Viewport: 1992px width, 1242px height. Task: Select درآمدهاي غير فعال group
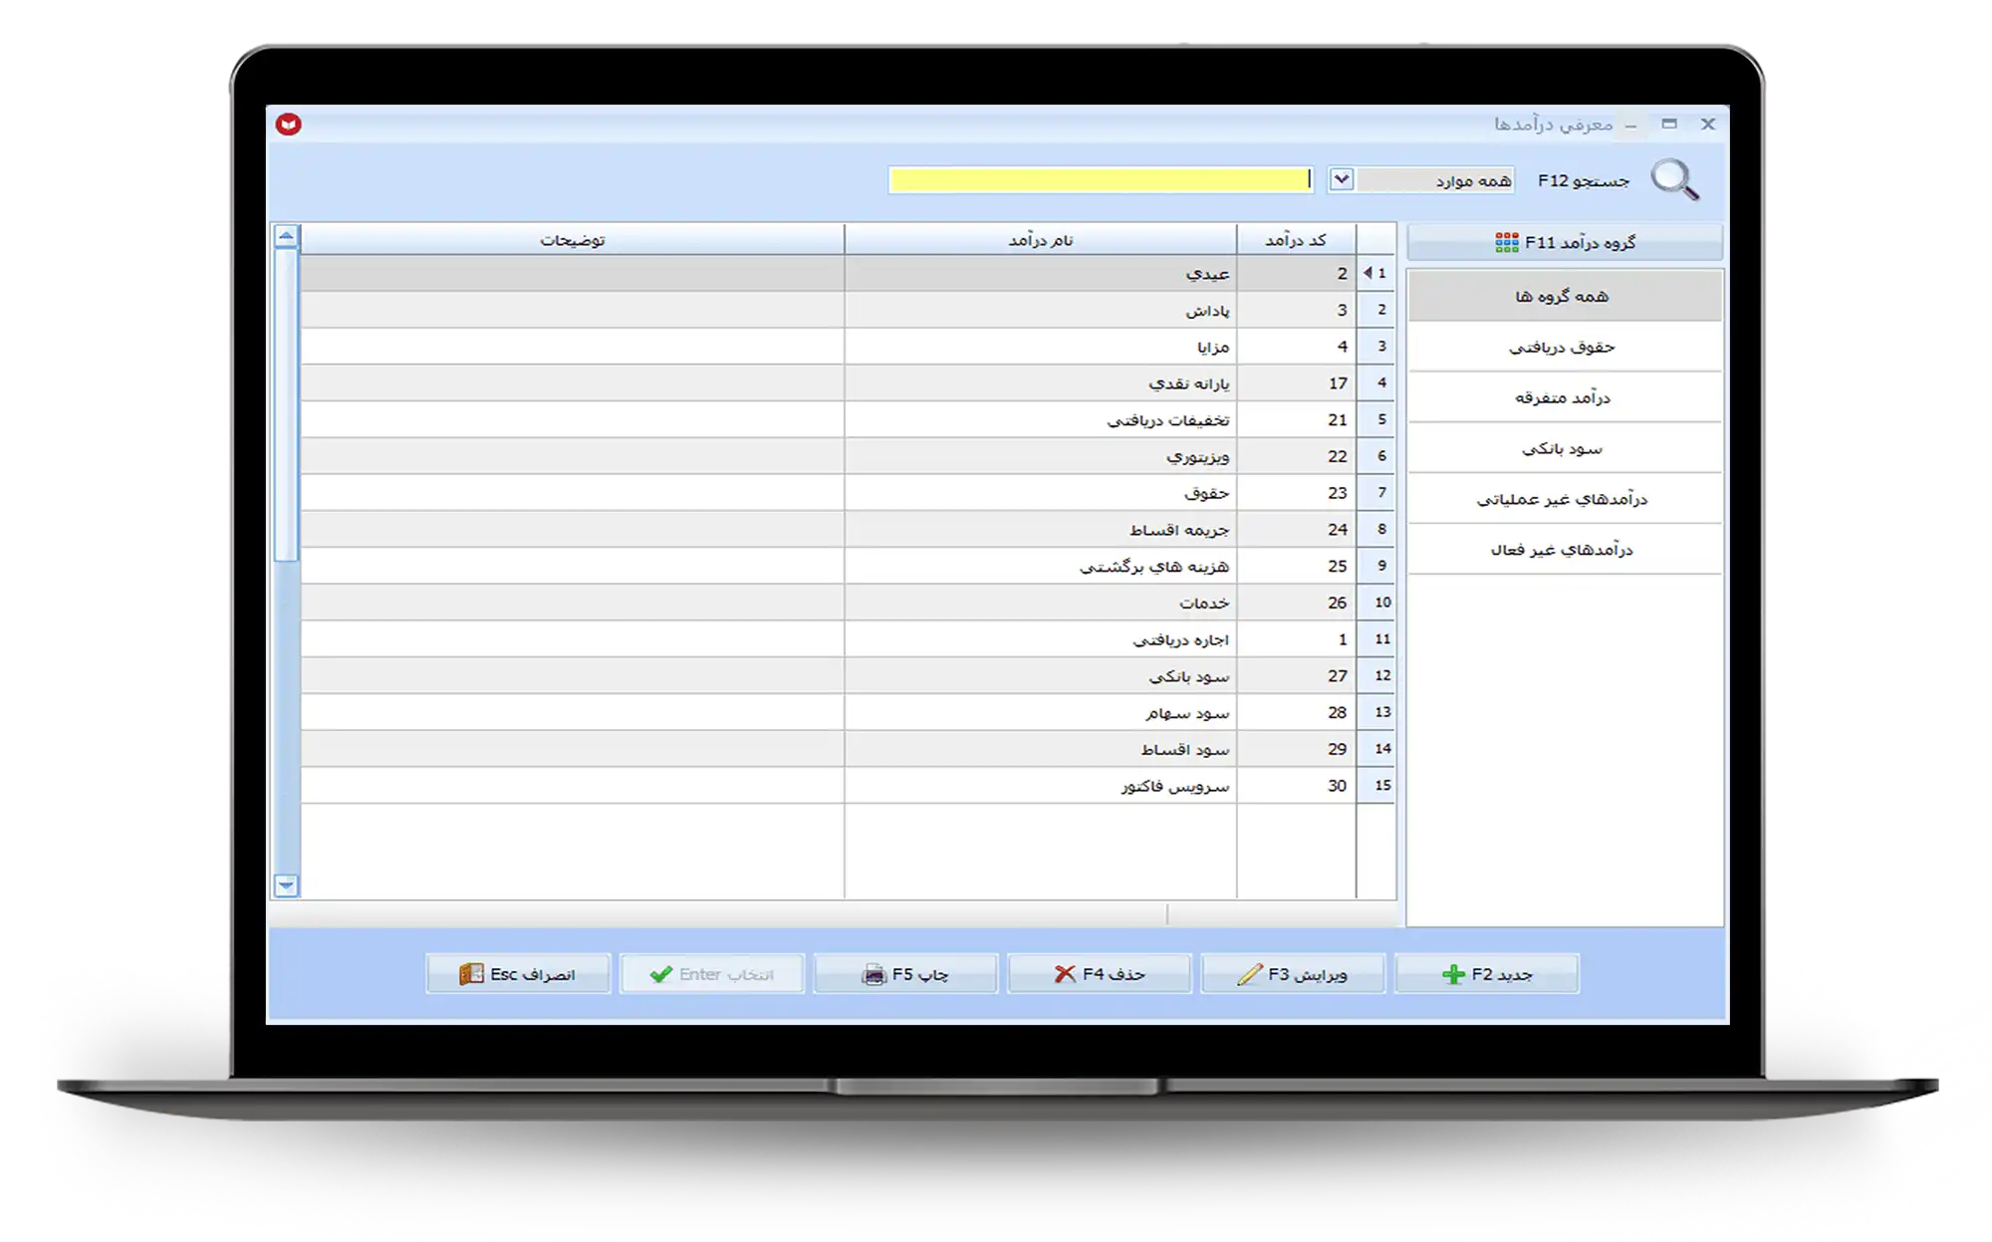1562,550
